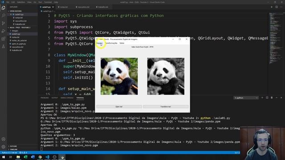Open ppm_to_pgm.py in the Explorer tree
The width and height of the screenshot is (285, 160).
(19, 44)
